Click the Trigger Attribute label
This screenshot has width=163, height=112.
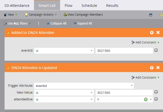pos(21,86)
